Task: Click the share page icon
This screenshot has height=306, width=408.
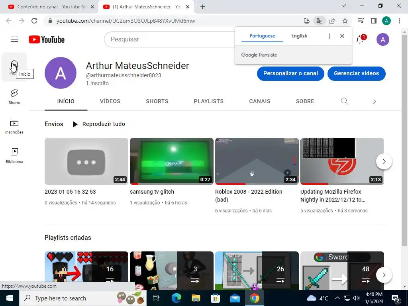Action: click(x=332, y=21)
